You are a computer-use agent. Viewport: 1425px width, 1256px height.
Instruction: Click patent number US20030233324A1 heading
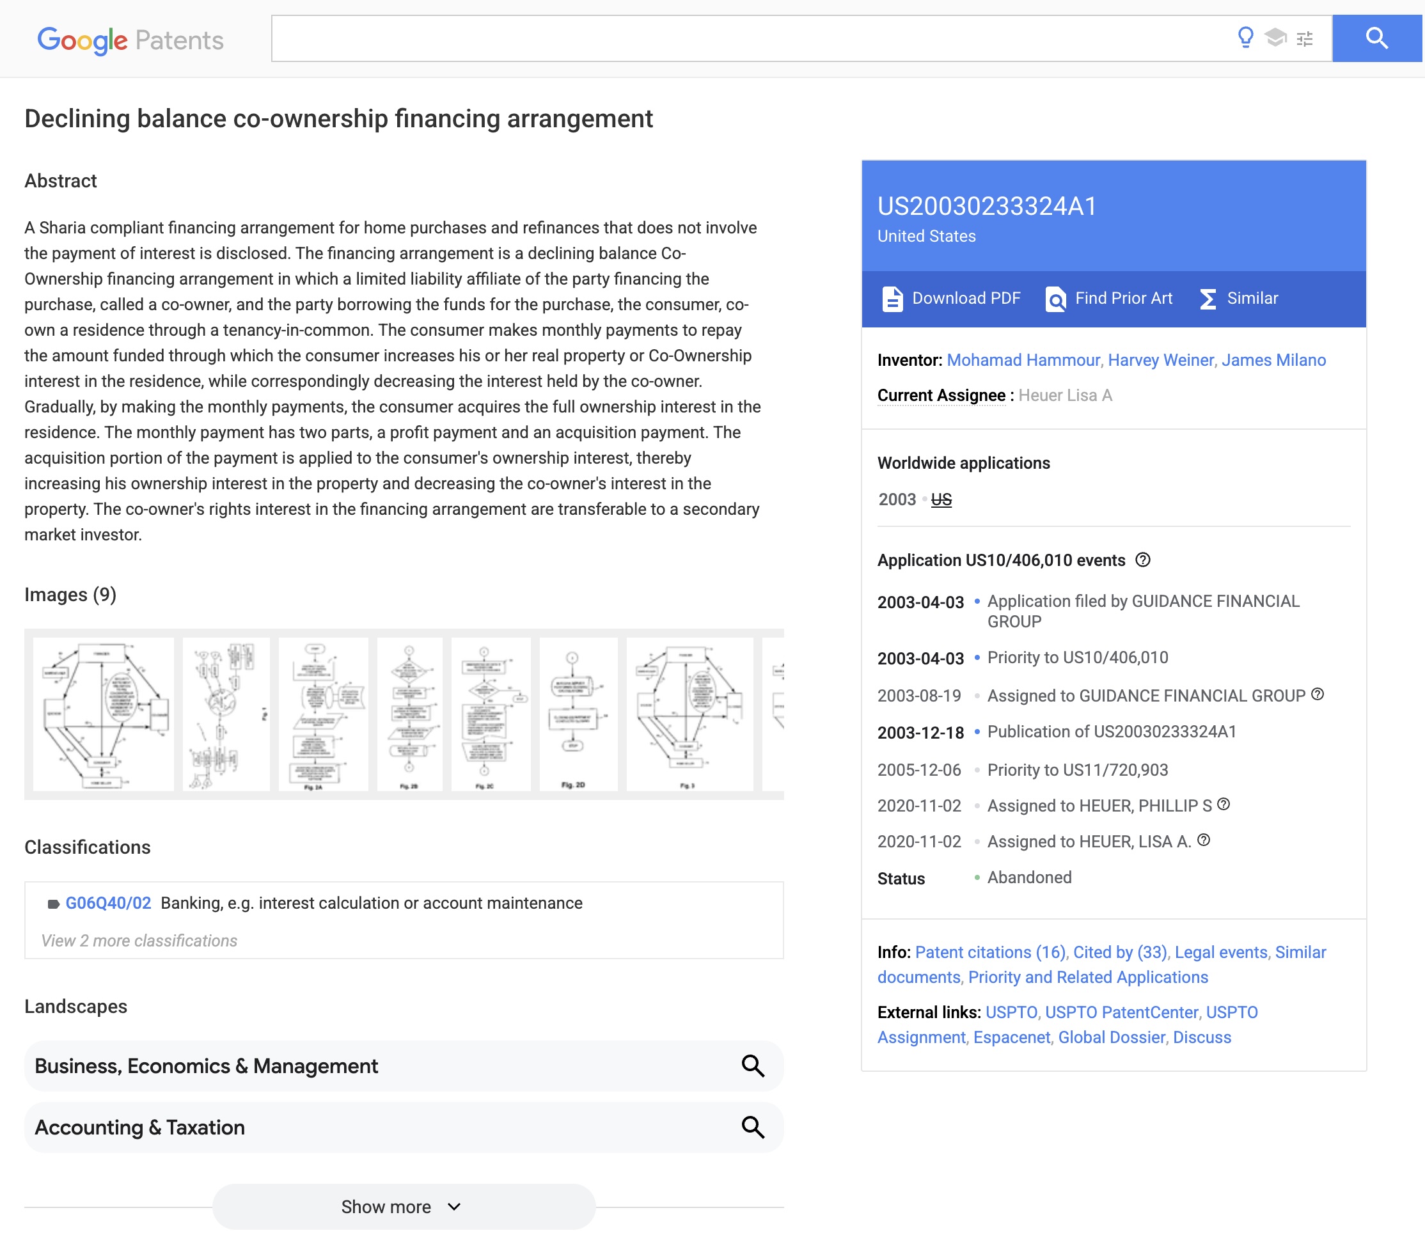click(986, 206)
